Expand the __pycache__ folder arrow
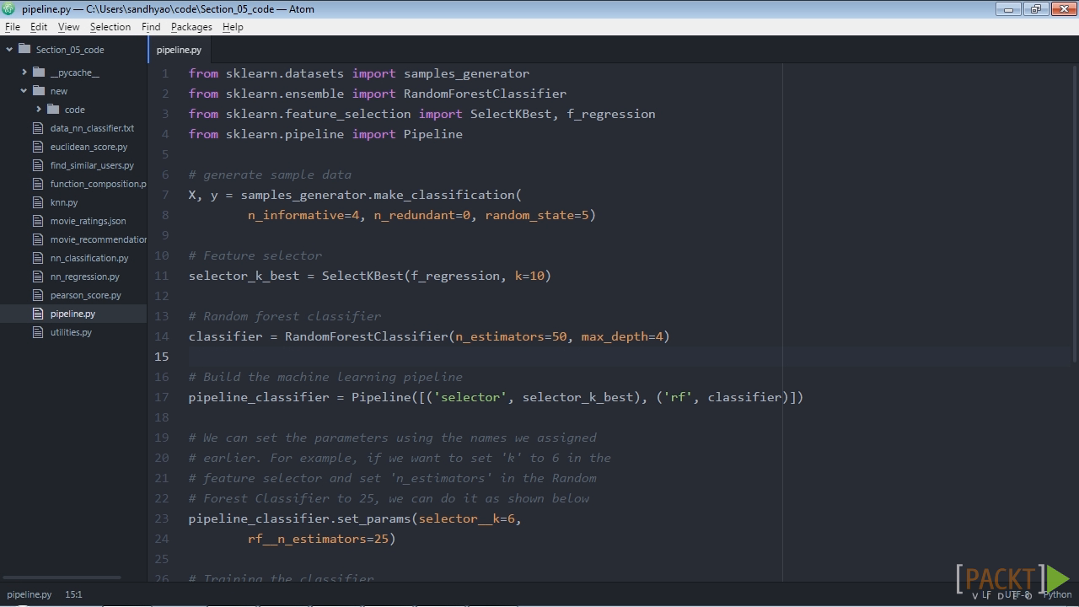This screenshot has height=607, width=1079. point(24,73)
